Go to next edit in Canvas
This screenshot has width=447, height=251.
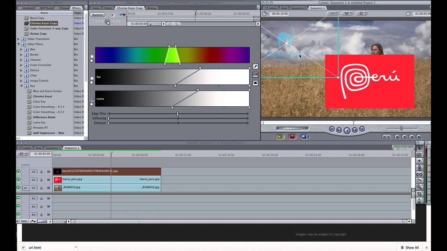coord(362,129)
